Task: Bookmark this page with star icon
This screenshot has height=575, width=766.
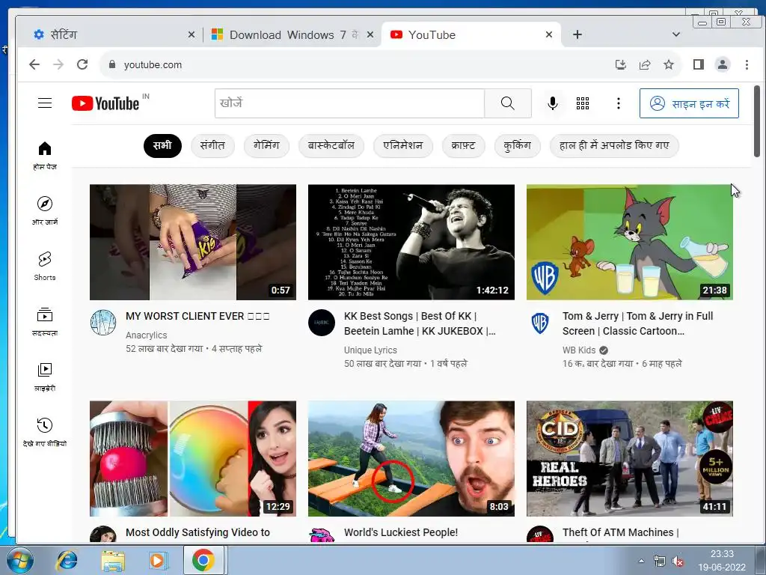Action: click(669, 64)
